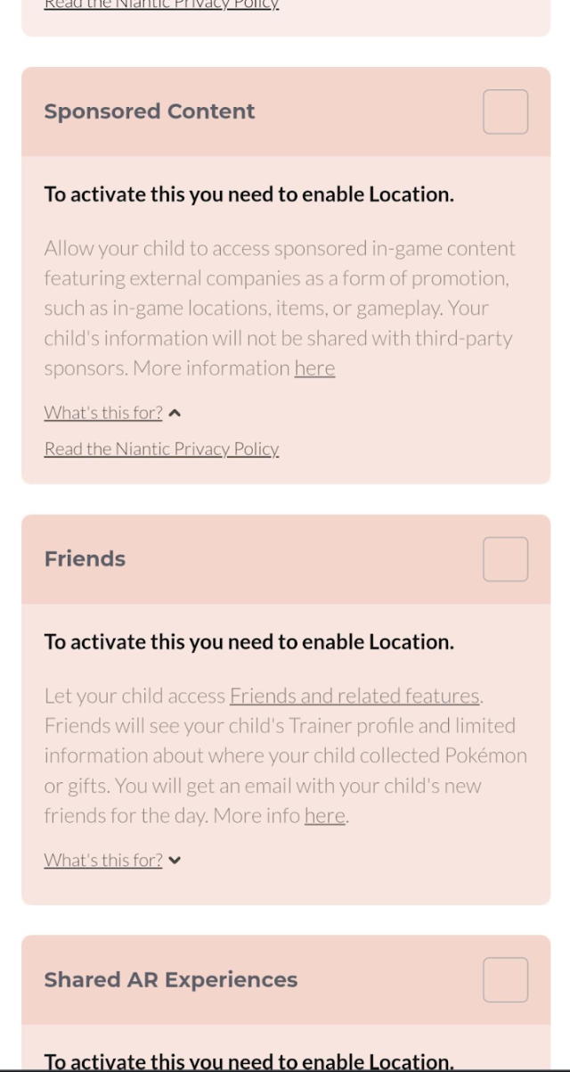The width and height of the screenshot is (570, 1072).
Task: Toggle the Friends permission switch
Action: coord(505,559)
